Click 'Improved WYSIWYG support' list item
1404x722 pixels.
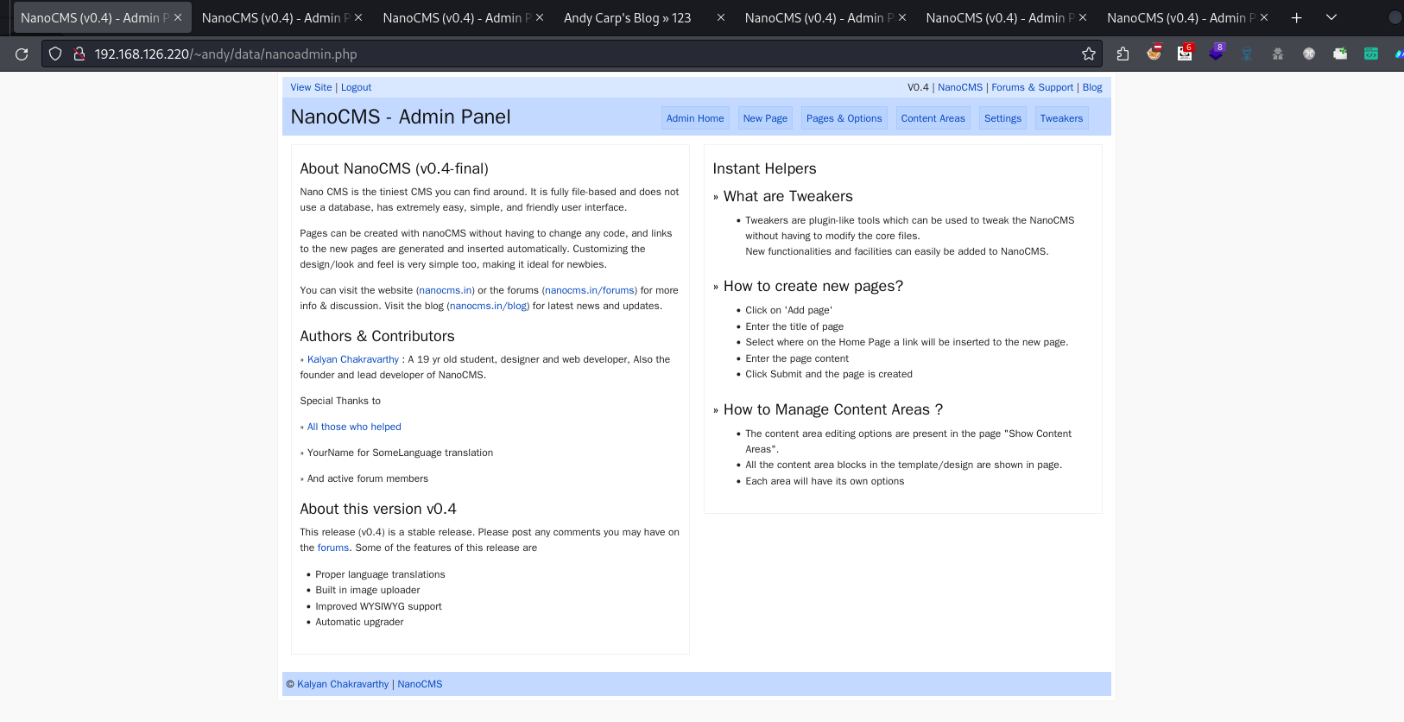pos(378,606)
